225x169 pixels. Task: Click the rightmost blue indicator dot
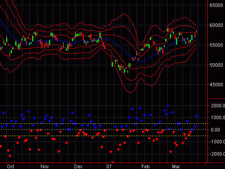pyautogui.click(x=197, y=116)
